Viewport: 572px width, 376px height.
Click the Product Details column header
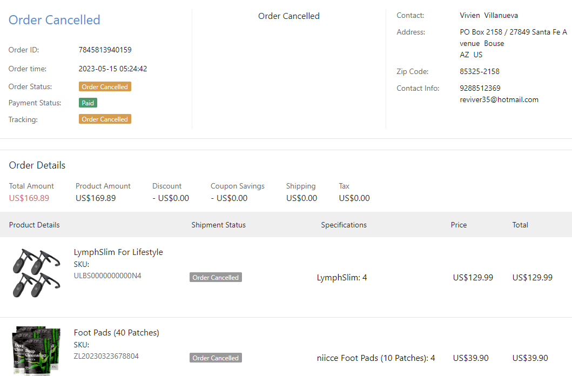click(34, 225)
